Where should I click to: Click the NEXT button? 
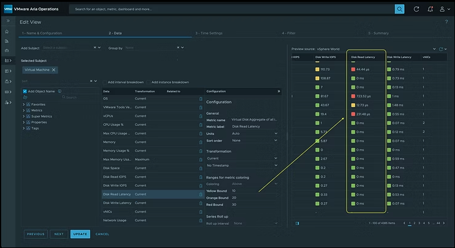(59, 234)
